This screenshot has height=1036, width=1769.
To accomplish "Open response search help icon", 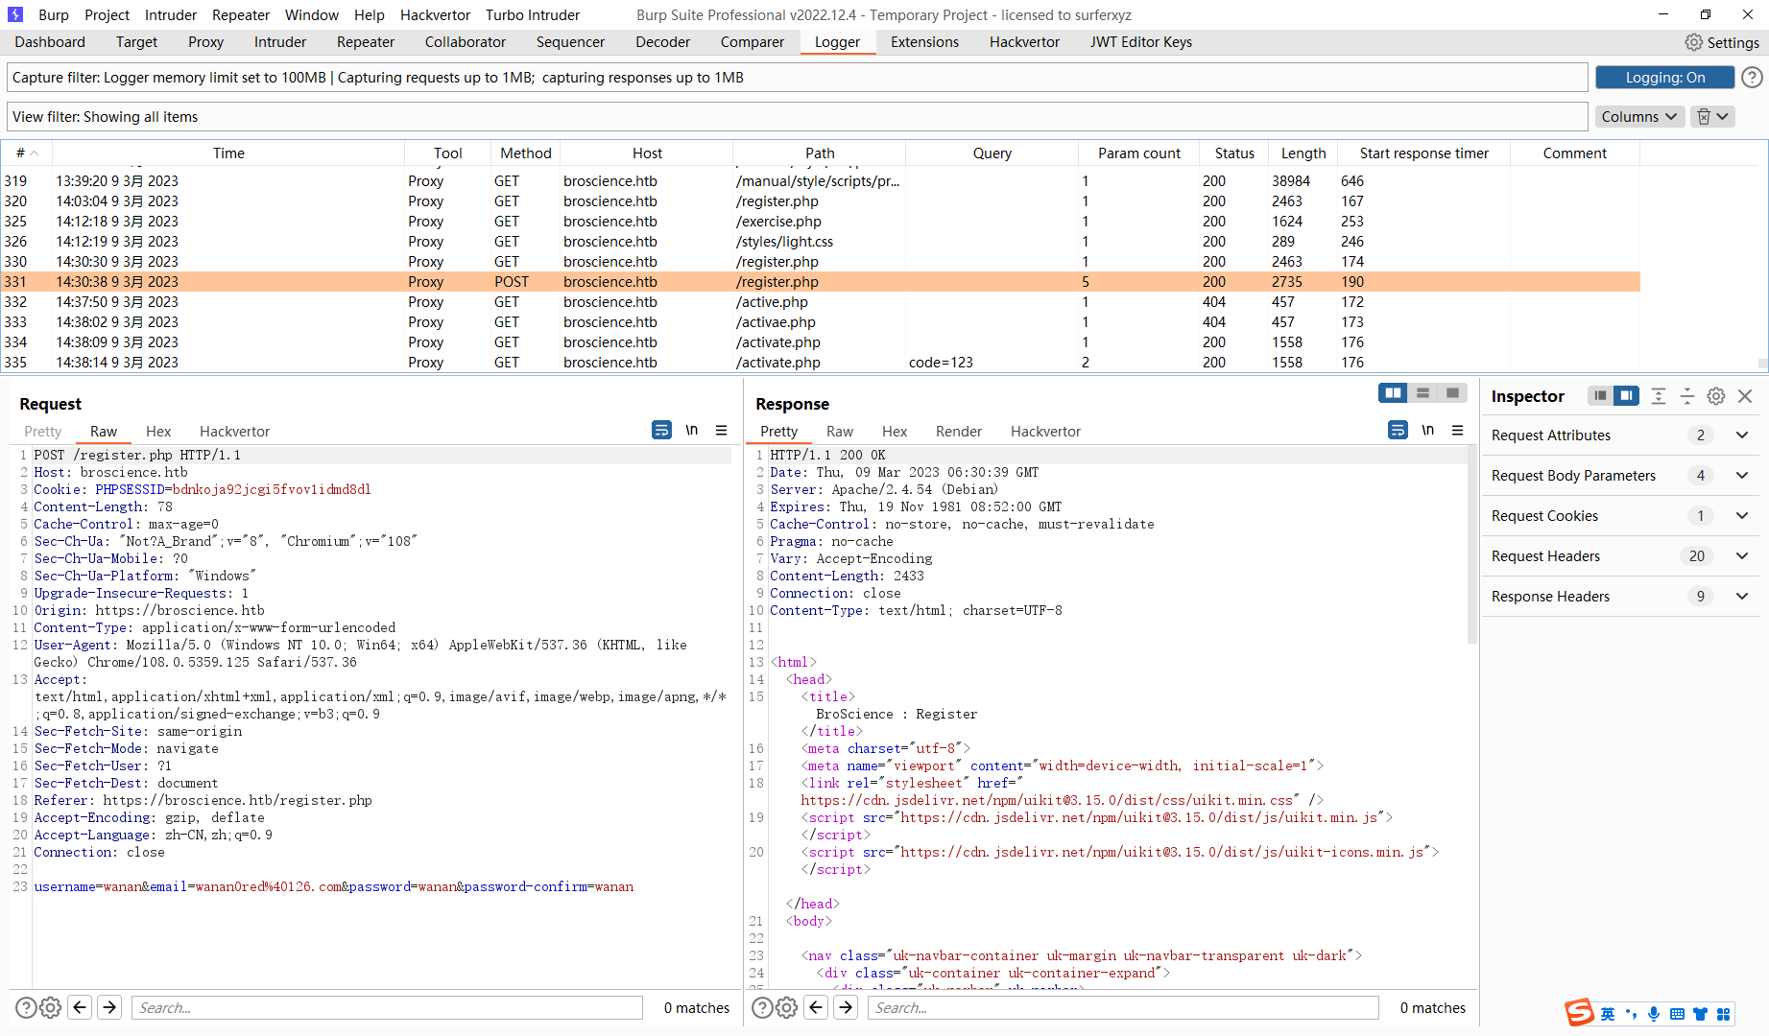I will coord(762,1007).
